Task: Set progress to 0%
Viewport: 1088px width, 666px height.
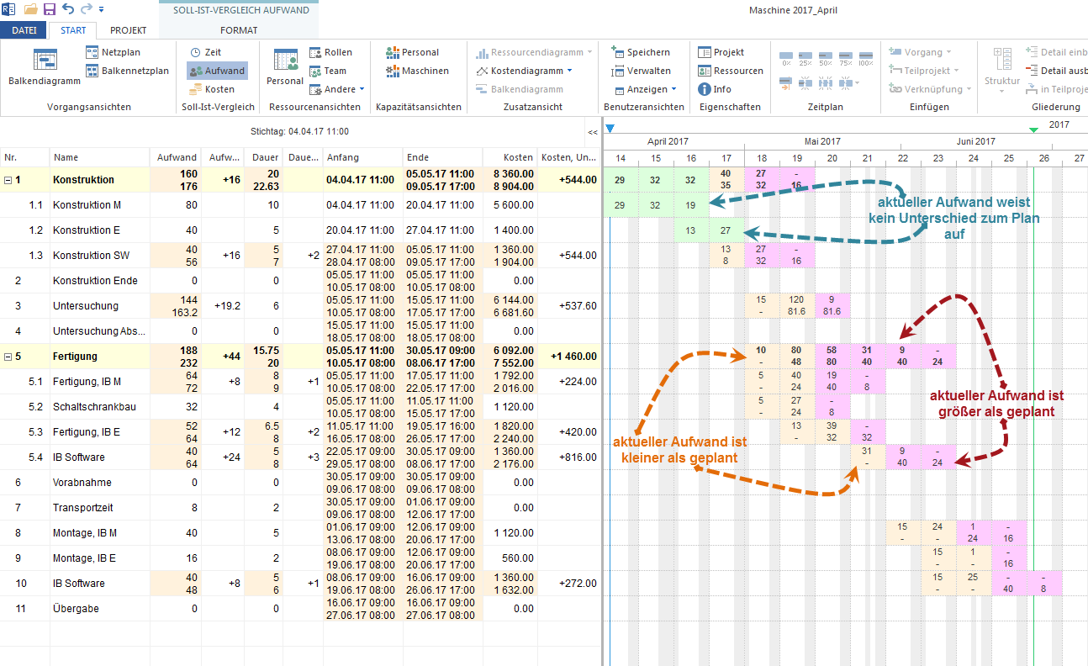Action: [786, 59]
